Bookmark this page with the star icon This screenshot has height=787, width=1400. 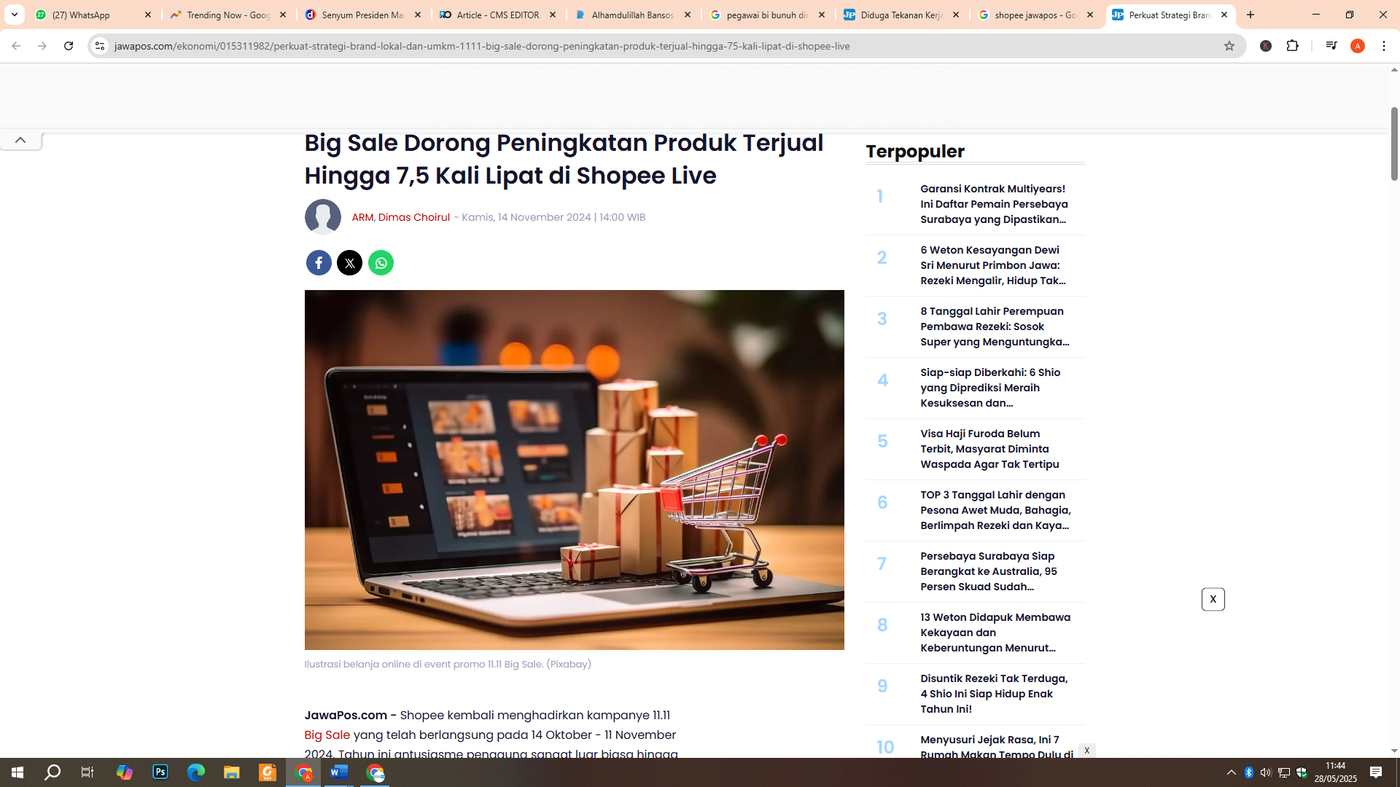pos(1229,46)
